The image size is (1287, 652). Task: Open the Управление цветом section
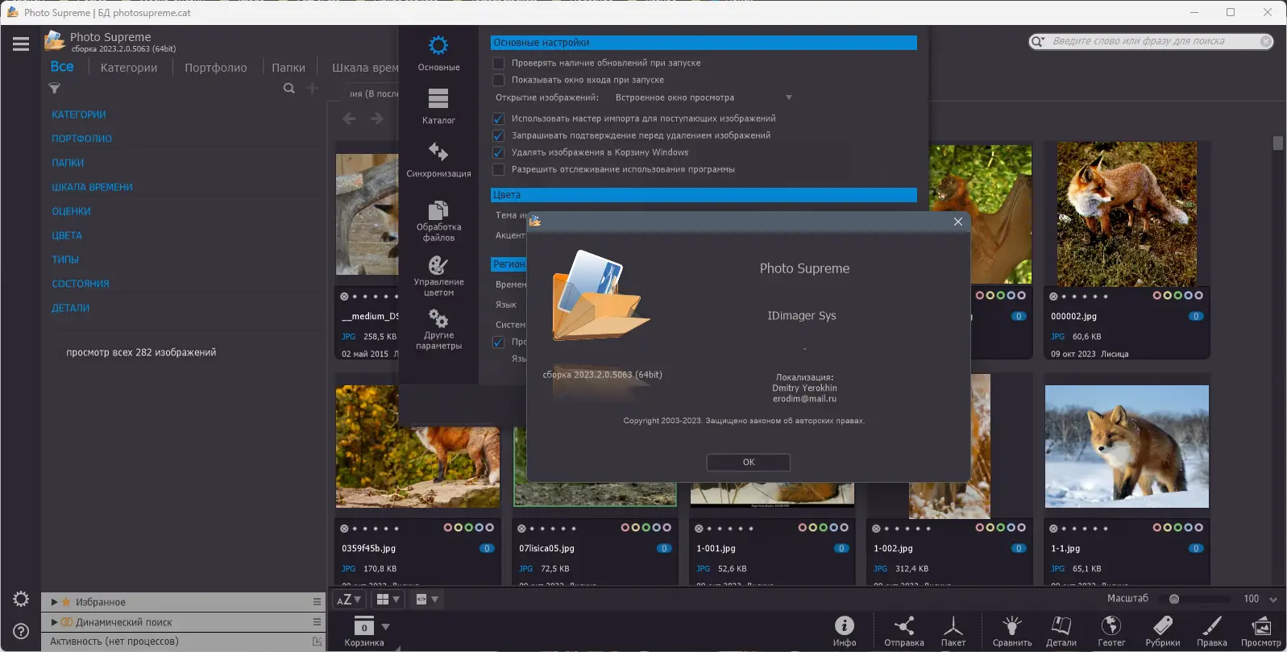coord(438,276)
